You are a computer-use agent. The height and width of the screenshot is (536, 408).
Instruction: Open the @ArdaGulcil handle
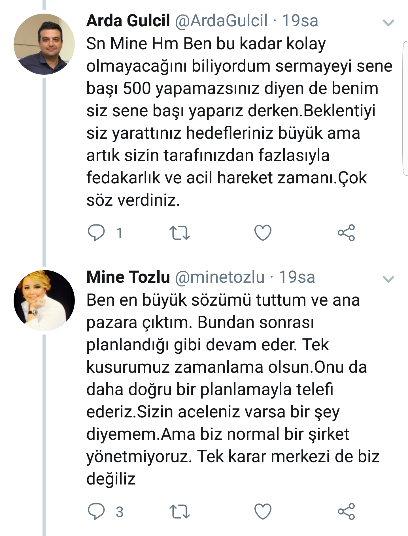[x=221, y=21]
